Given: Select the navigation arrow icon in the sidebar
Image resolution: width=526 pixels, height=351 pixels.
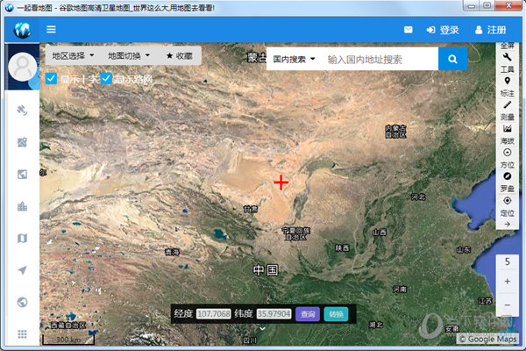Looking at the screenshot, I should [22, 270].
